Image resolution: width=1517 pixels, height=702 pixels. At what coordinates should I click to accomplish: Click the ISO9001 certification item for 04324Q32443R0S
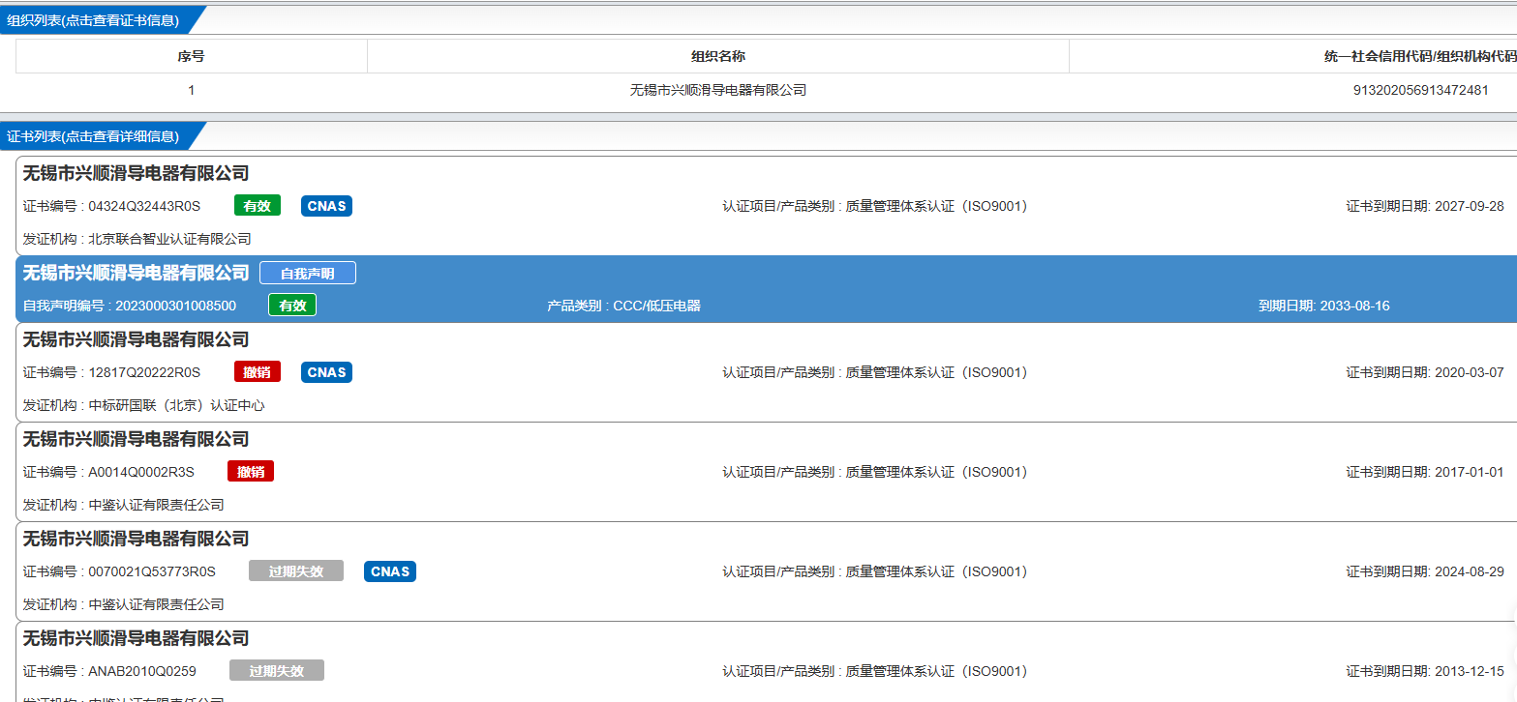click(x=936, y=206)
